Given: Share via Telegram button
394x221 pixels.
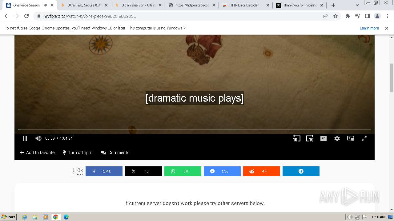Looking at the screenshot, I should click(x=301, y=171).
